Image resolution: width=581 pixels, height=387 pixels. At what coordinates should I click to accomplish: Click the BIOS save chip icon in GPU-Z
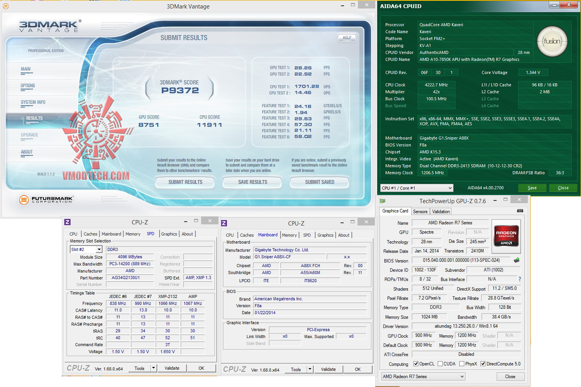[517, 260]
